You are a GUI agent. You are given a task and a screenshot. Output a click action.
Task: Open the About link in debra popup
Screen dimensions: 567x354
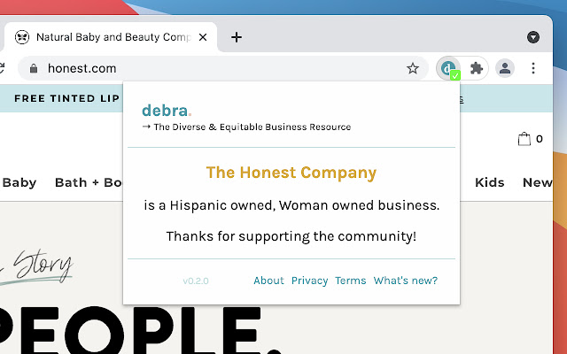(x=268, y=281)
